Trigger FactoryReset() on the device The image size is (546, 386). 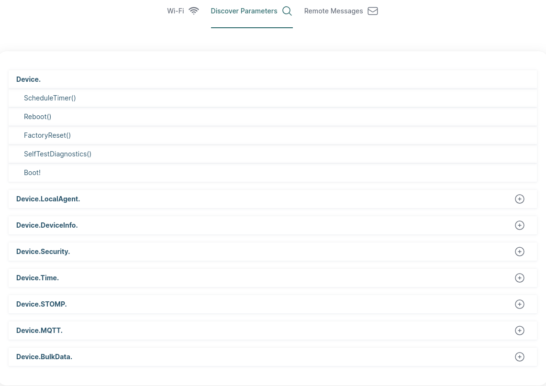click(x=47, y=135)
